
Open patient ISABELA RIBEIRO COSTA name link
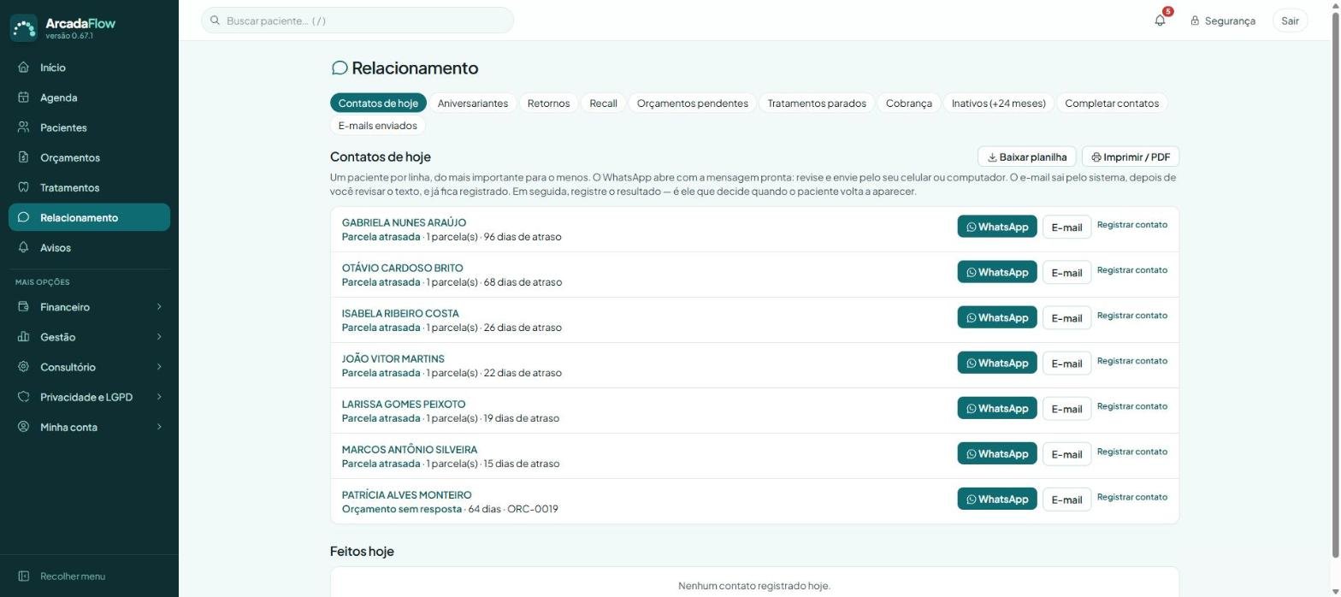pyautogui.click(x=400, y=314)
